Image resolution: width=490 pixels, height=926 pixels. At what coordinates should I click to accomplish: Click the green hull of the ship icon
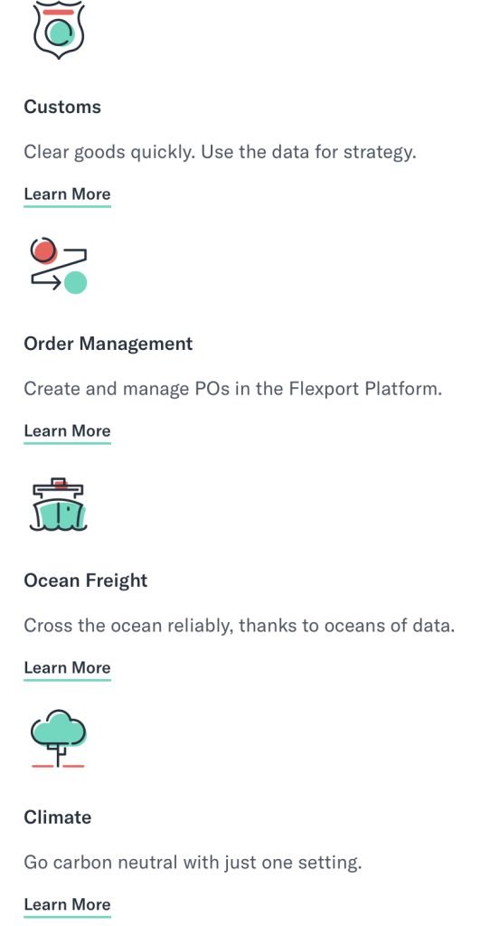pyautogui.click(x=59, y=515)
